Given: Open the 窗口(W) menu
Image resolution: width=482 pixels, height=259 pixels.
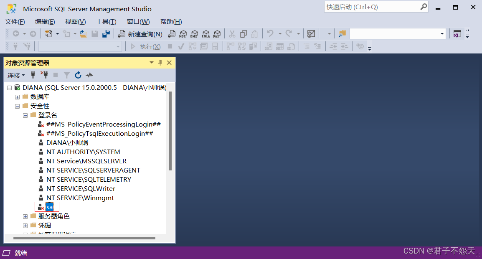Looking at the screenshot, I should click(138, 22).
